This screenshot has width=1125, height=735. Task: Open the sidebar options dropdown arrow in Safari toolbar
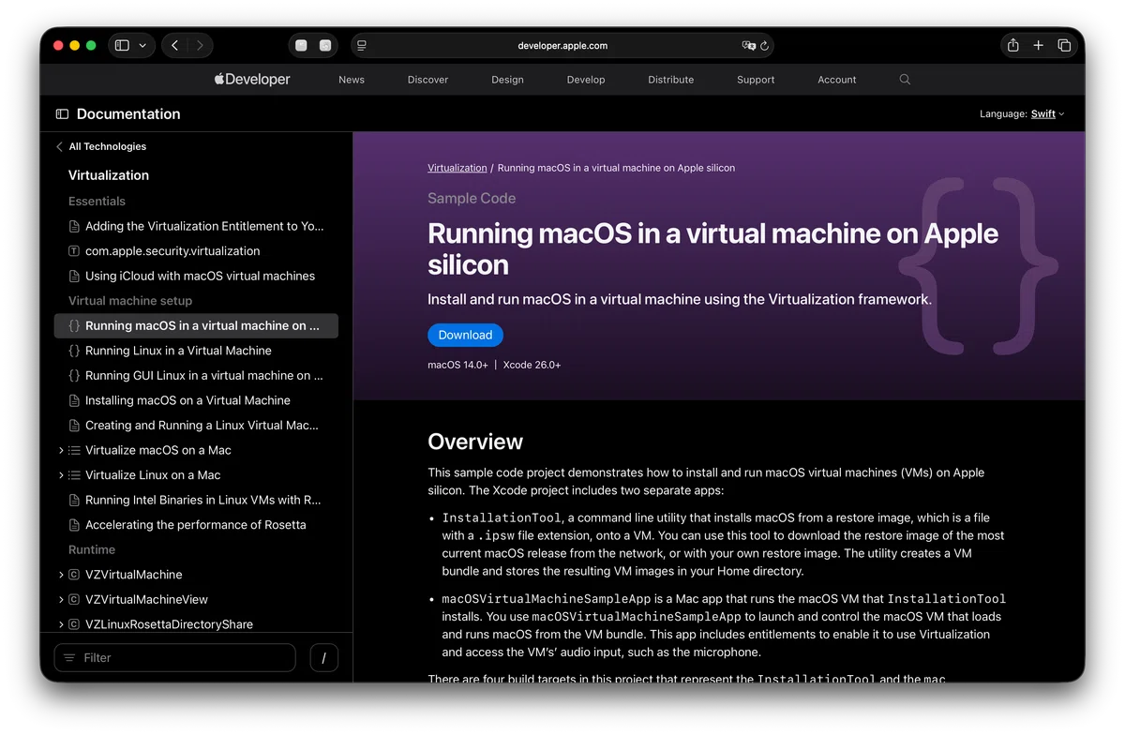[x=142, y=45]
